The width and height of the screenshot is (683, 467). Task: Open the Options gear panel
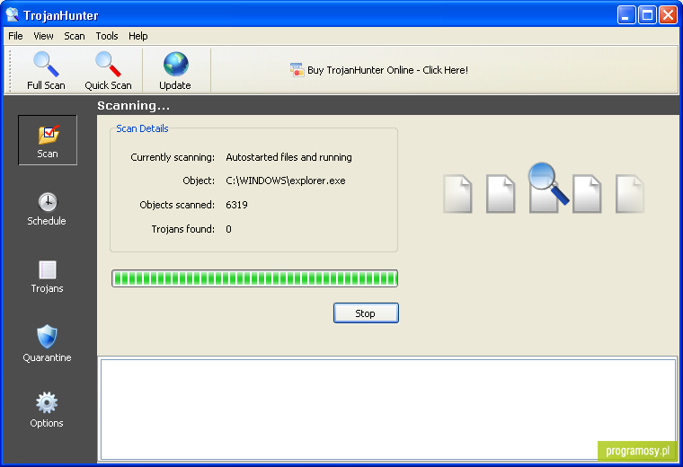tap(47, 410)
